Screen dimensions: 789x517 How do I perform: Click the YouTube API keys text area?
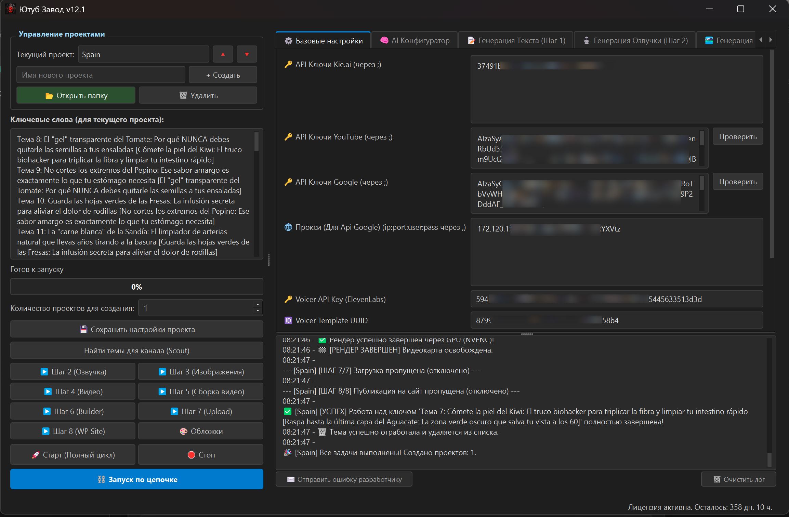pos(585,148)
